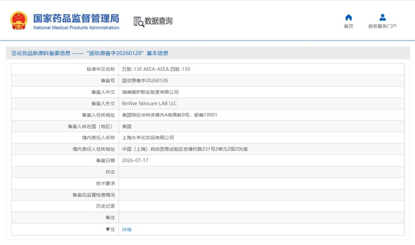Click the document icon before 化妆品新原料备案信息
415x245 pixels.
(14, 53)
